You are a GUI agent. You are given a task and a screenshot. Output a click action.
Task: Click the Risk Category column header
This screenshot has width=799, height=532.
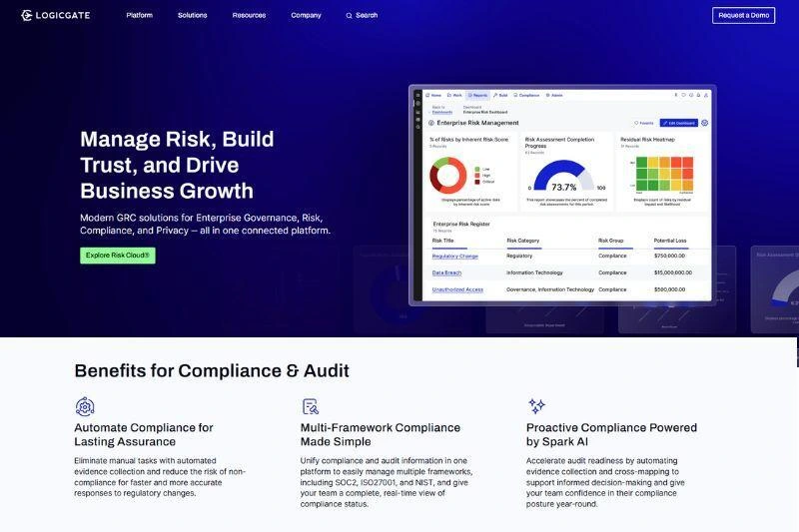(522, 241)
